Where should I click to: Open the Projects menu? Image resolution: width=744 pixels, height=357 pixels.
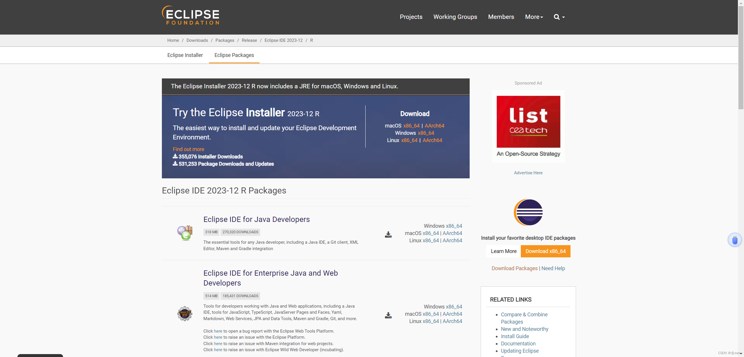[x=411, y=17]
